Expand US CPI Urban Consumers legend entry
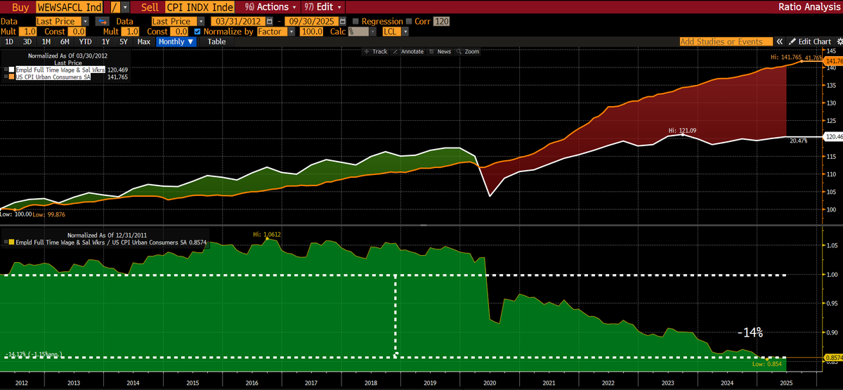This screenshot has width=843, height=390. [x=6, y=77]
